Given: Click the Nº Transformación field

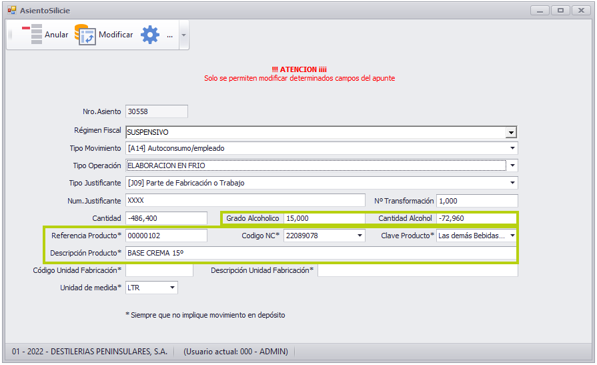Looking at the screenshot, I should pyautogui.click(x=477, y=201).
